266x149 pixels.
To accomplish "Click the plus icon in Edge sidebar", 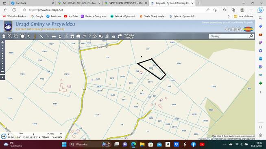I will [x=260, y=92].
